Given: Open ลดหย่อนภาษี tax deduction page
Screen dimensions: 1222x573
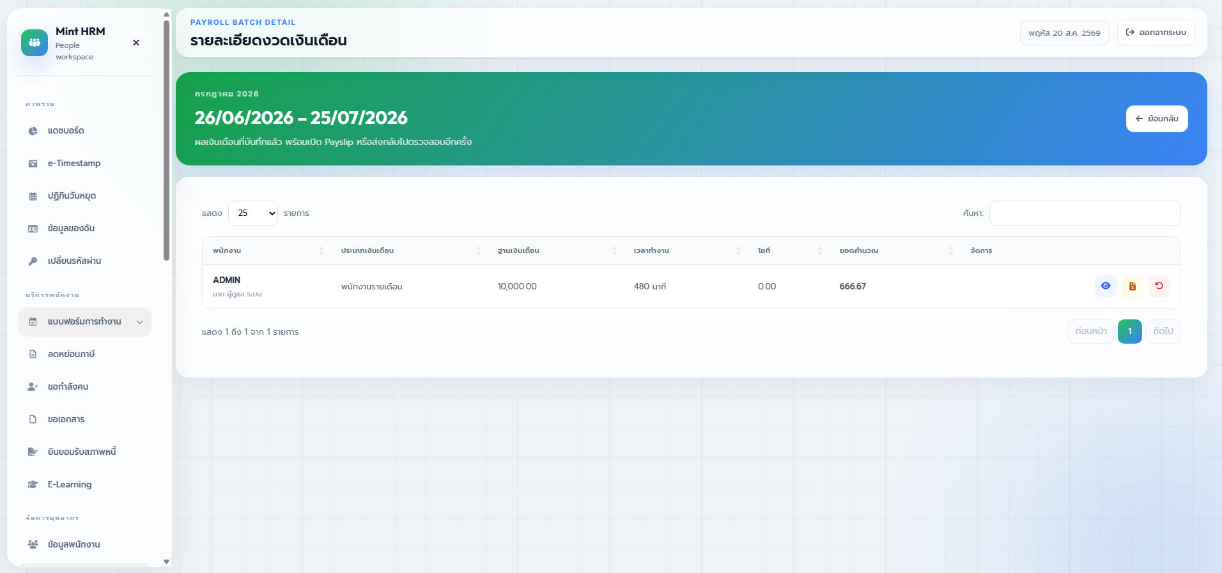Looking at the screenshot, I should (x=84, y=354).
